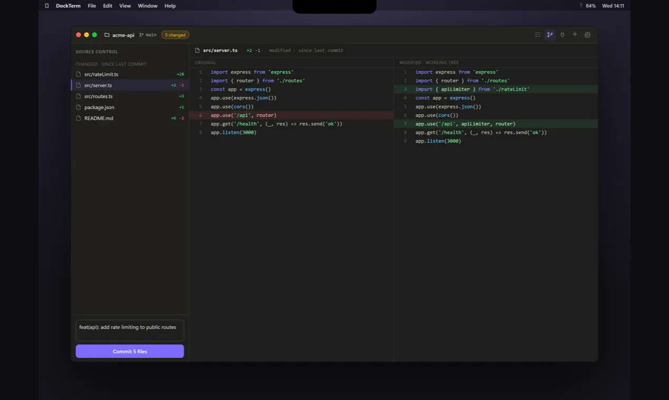This screenshot has height=400, width=669.
Task: Open the plug connections icon
Action: pyautogui.click(x=563, y=35)
